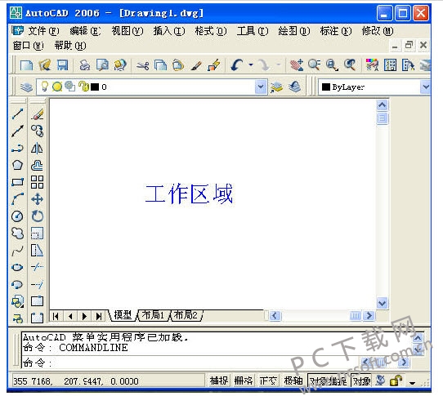Screen dimensions: 443x396
Task: Toggle 捕捉 snap mode in status bar
Action: coord(219,380)
